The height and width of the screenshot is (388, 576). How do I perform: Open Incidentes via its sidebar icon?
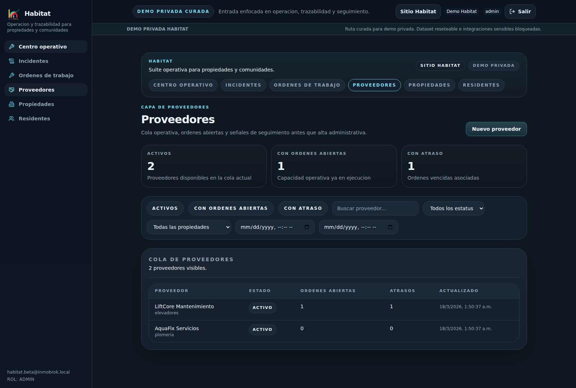click(x=11, y=61)
